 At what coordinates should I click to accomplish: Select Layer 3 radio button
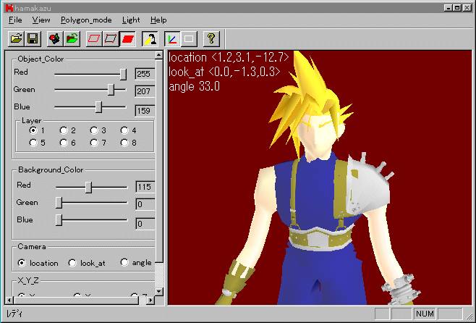[94, 130]
